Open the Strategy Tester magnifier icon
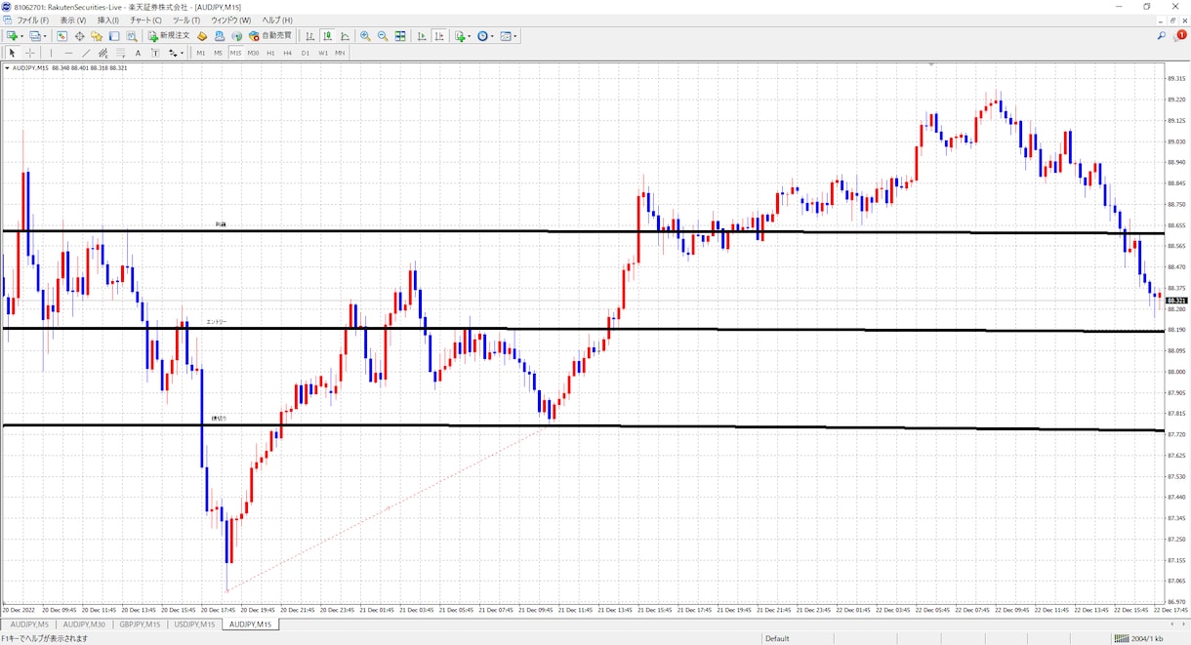1191x645 pixels. (x=132, y=36)
